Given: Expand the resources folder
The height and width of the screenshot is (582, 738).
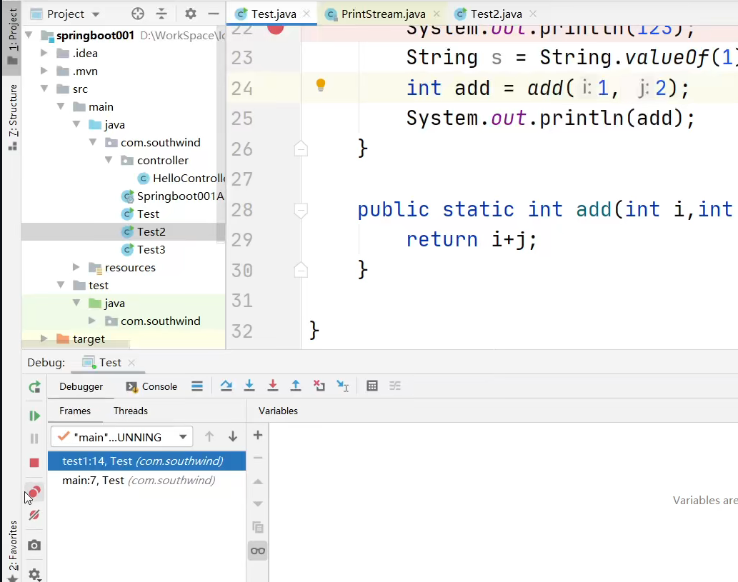Looking at the screenshot, I should [x=76, y=267].
